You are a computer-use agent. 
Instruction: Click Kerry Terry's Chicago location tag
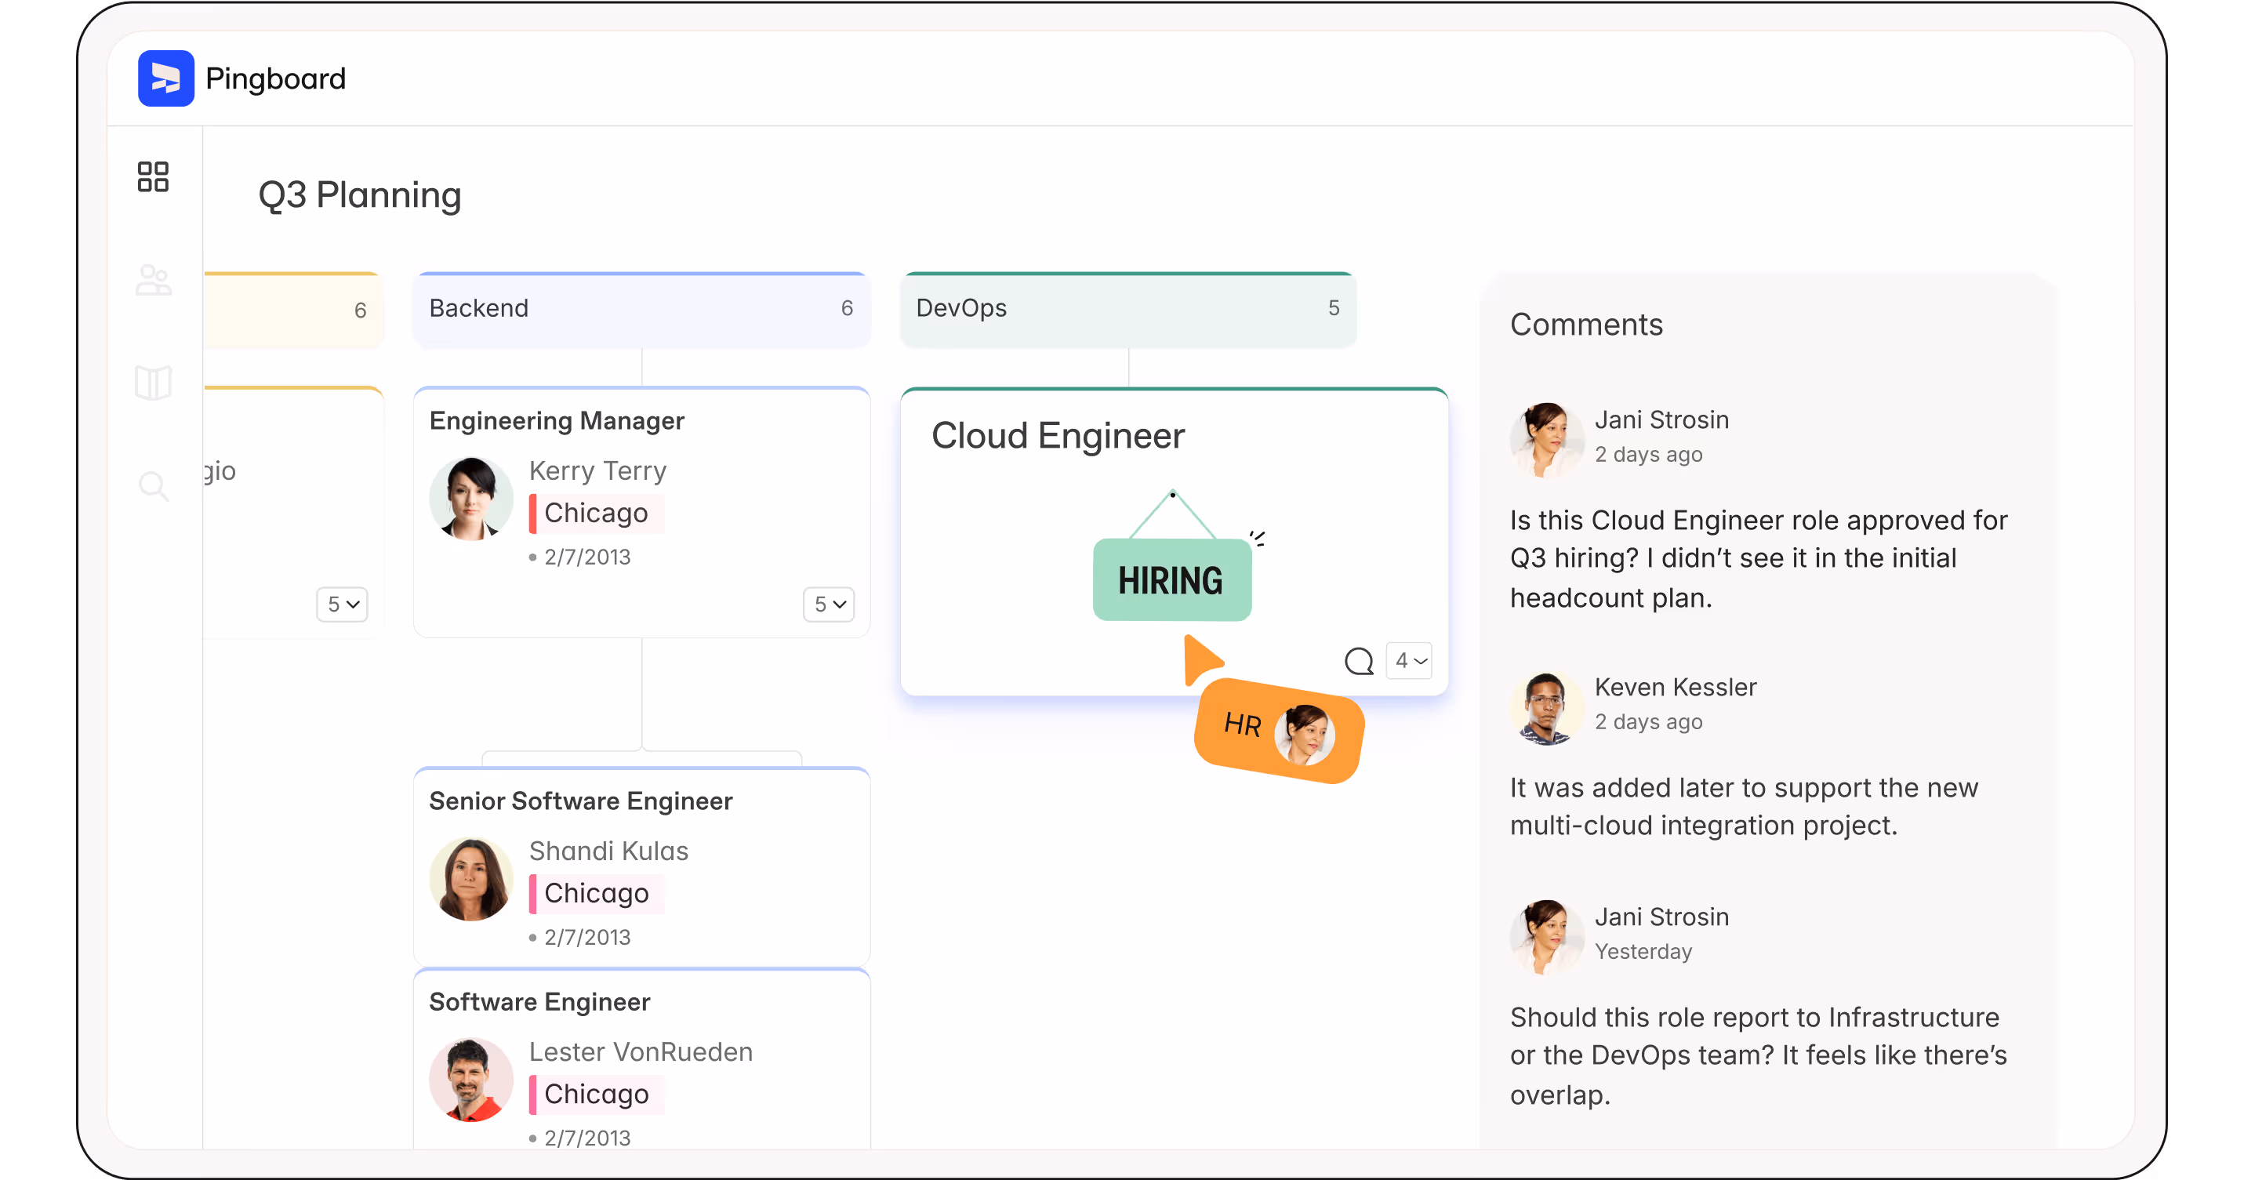[596, 513]
